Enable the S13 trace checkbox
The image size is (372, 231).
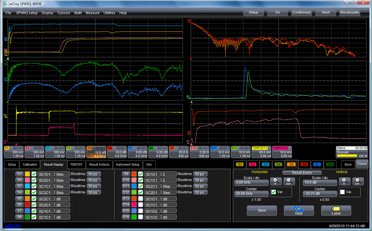[x=140, y=199]
